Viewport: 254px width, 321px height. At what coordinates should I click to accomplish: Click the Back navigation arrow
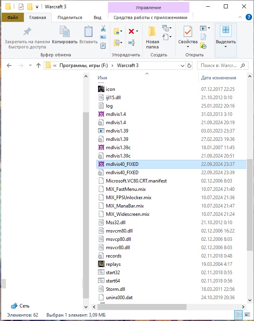pyautogui.click(x=9, y=65)
